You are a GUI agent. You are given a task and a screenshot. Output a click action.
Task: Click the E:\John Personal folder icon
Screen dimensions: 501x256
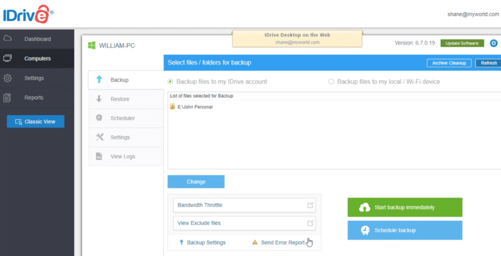[172, 106]
